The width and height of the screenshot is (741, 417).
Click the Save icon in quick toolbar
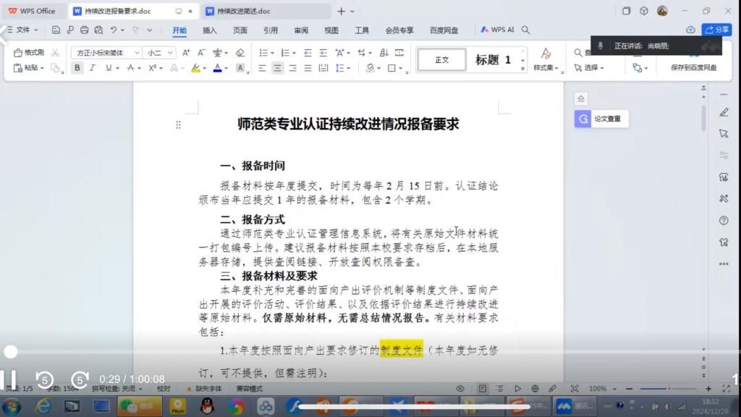pos(56,30)
